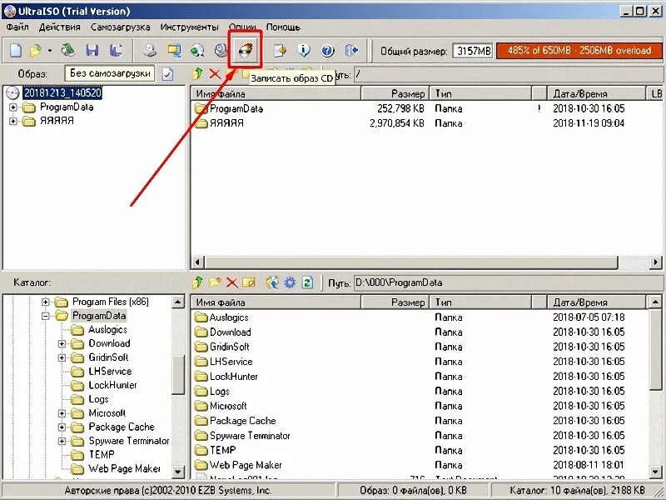The image size is (666, 500).
Task: Open the dropdown arrow beside Open icon
Action: click(50, 51)
